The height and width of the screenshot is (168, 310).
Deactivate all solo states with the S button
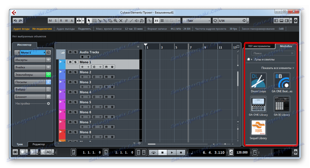pos(56,21)
